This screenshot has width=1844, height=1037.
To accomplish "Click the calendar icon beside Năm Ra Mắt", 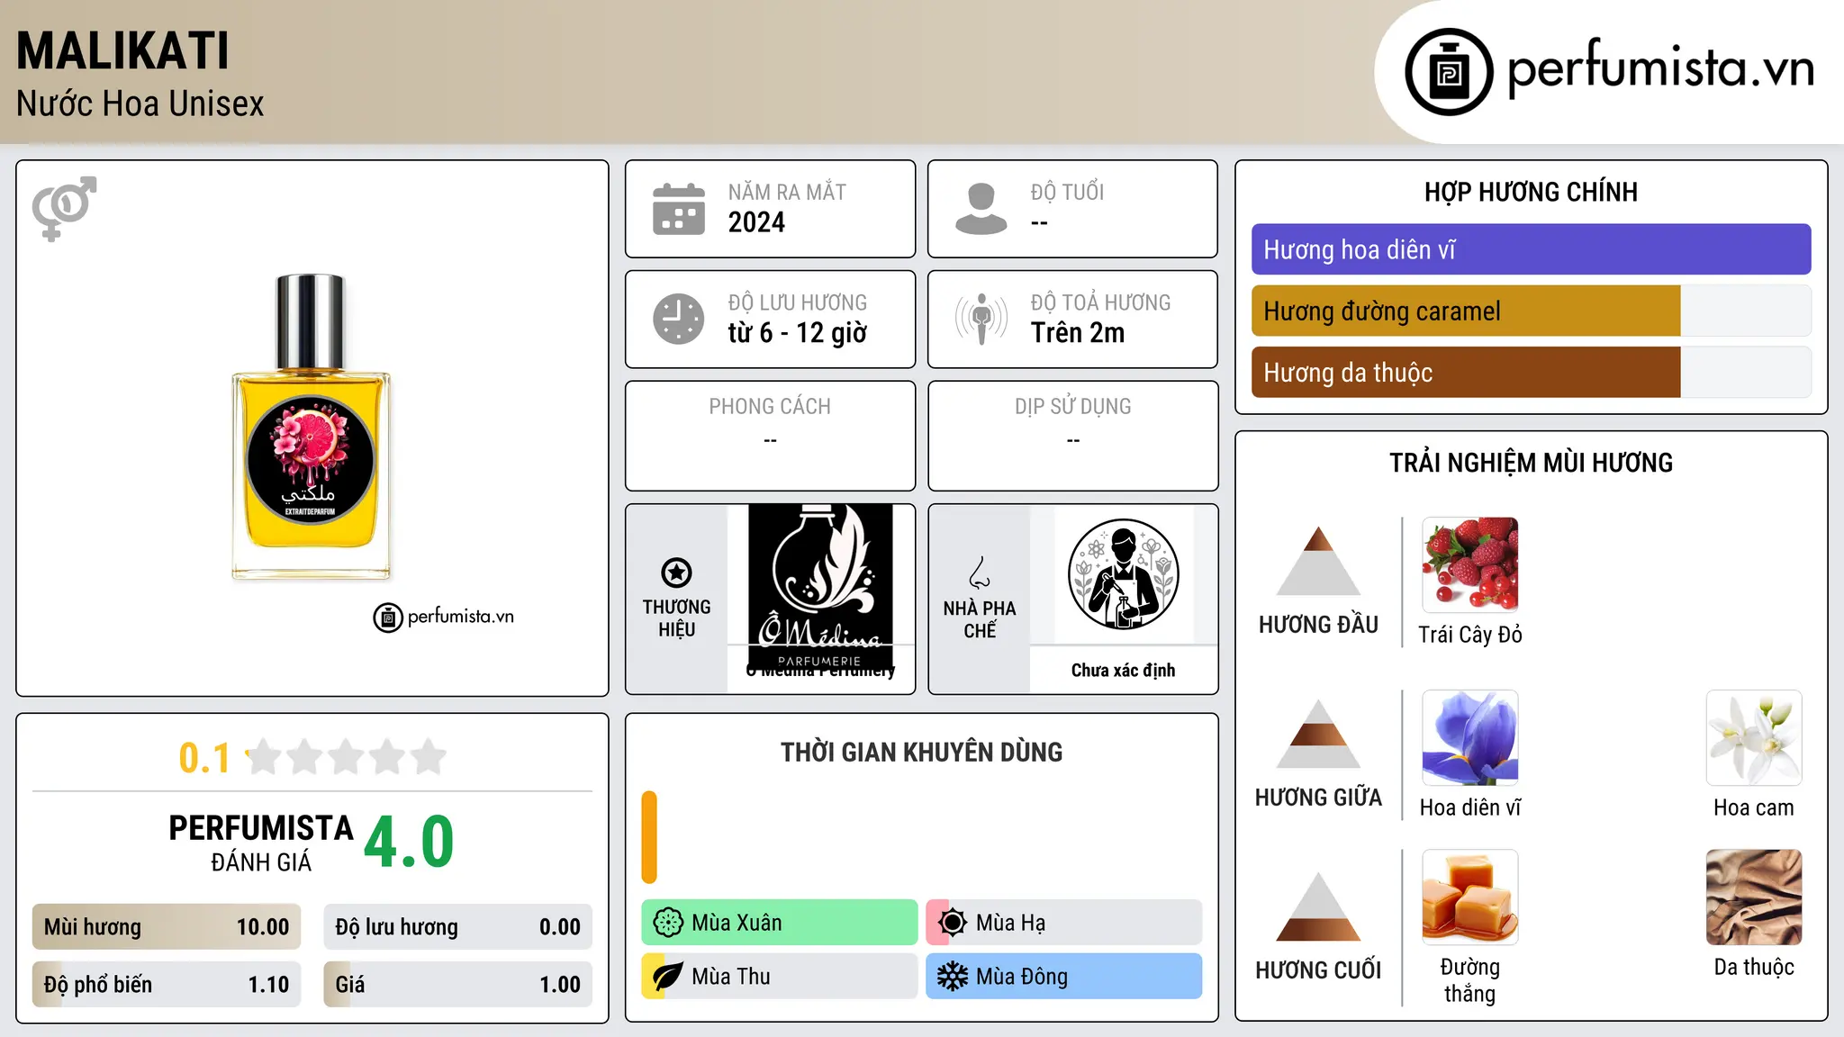I will click(x=679, y=209).
